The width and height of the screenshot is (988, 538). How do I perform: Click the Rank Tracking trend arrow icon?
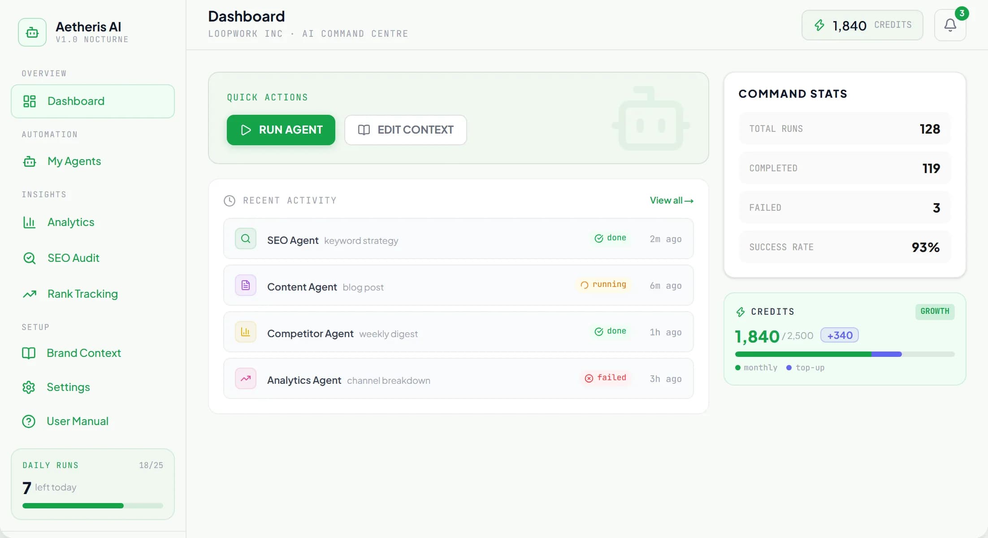pos(30,294)
